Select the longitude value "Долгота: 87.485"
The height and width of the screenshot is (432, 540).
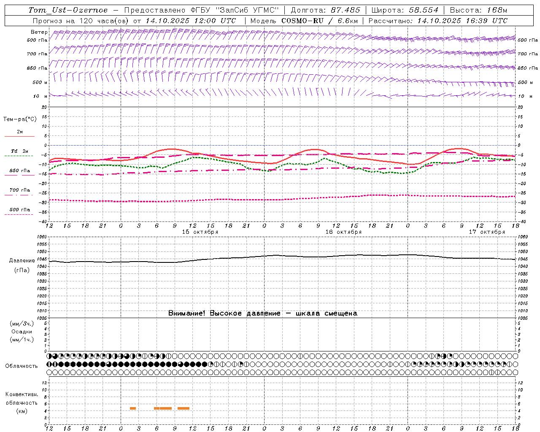click(325, 10)
